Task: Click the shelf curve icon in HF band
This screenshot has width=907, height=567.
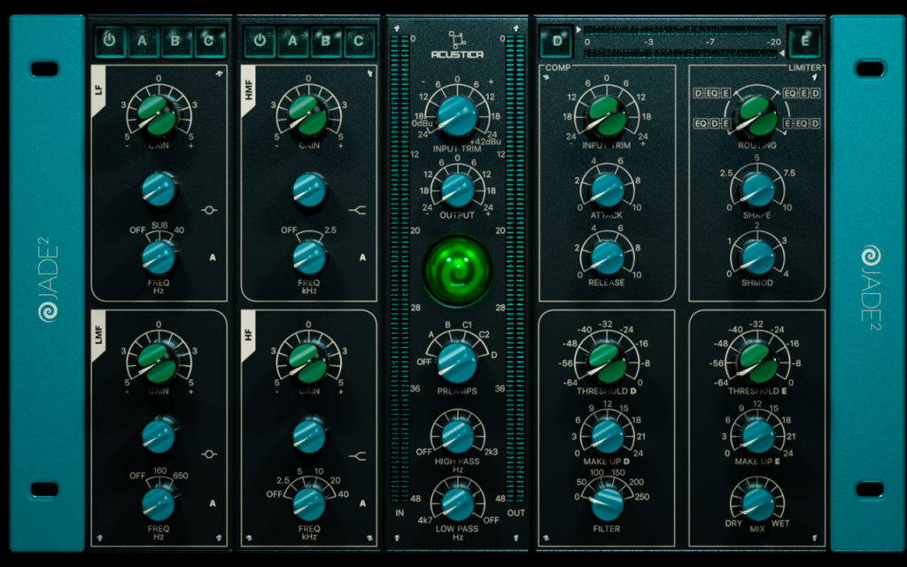Action: (x=358, y=456)
